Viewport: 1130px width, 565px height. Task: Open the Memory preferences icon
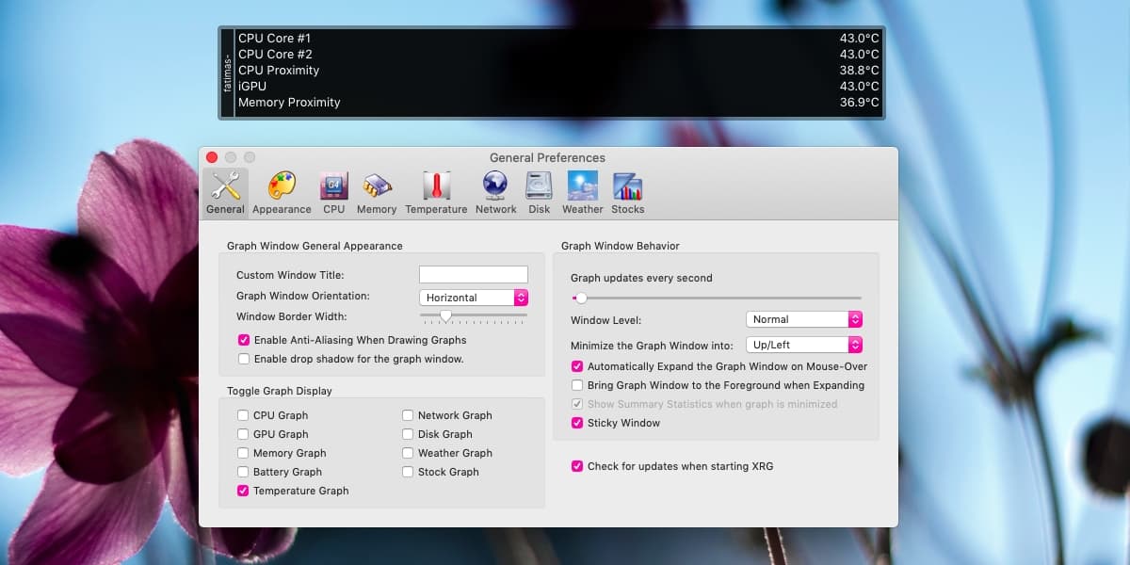[x=377, y=186]
